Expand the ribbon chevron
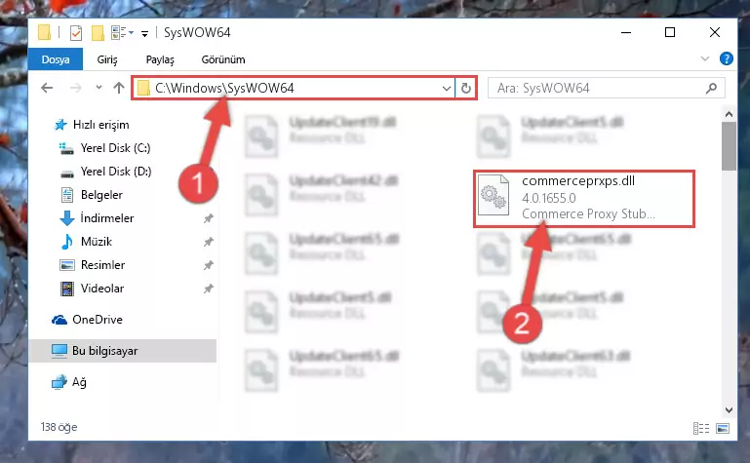The height and width of the screenshot is (463, 750). [704, 58]
